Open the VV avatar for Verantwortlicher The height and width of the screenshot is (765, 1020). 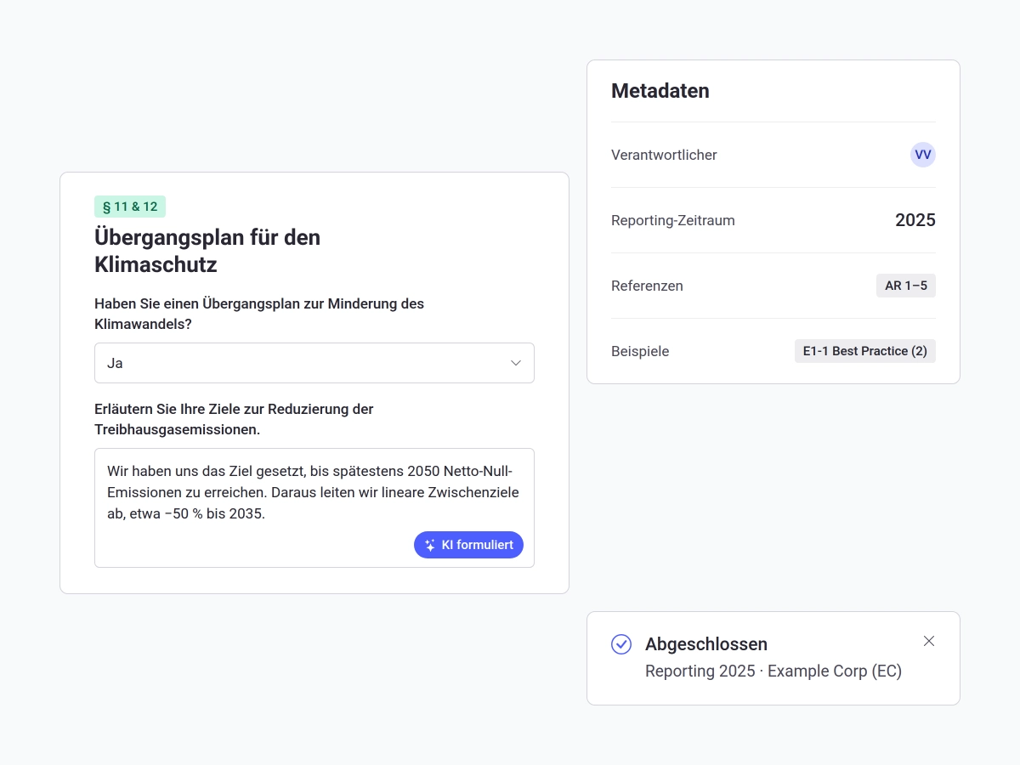click(923, 155)
